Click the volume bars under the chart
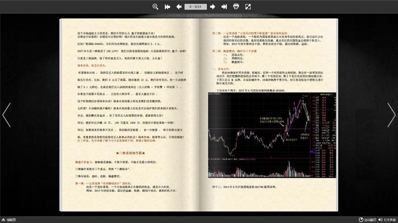Screen dimensions: 398x223 [259, 169]
